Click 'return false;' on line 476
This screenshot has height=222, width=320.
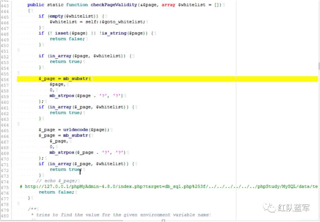(x=56, y=192)
